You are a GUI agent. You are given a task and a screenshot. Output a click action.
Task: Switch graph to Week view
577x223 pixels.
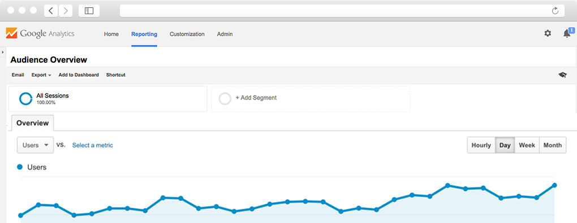click(x=527, y=145)
